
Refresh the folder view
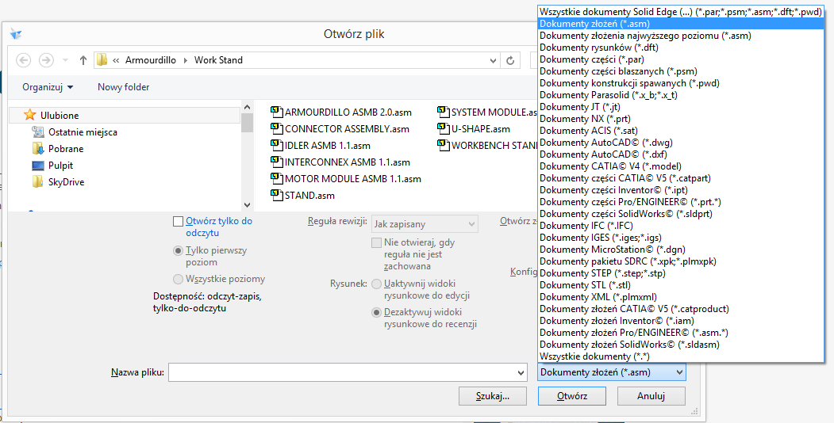point(510,60)
